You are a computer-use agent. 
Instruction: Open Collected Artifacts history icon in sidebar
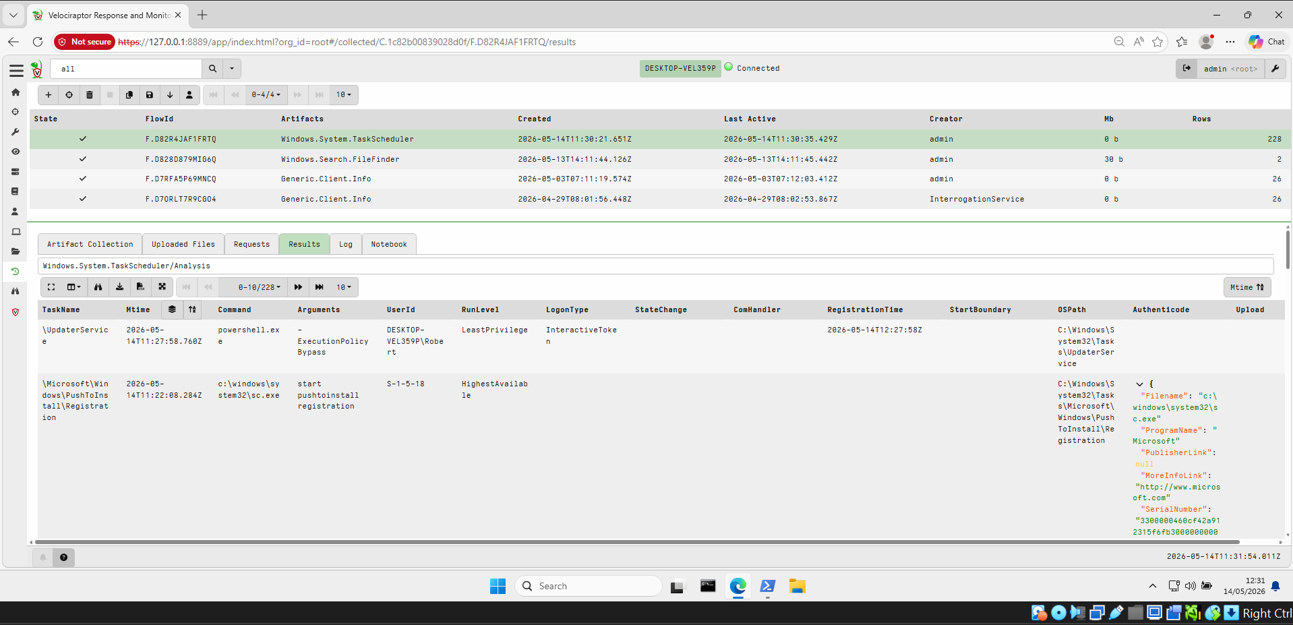click(x=16, y=271)
